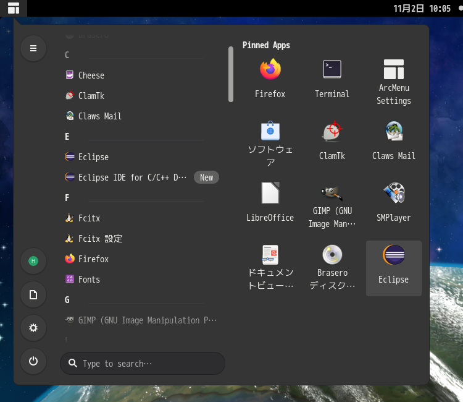Open the clock date in top panel
The width and height of the screenshot is (463, 402).
[422, 8]
